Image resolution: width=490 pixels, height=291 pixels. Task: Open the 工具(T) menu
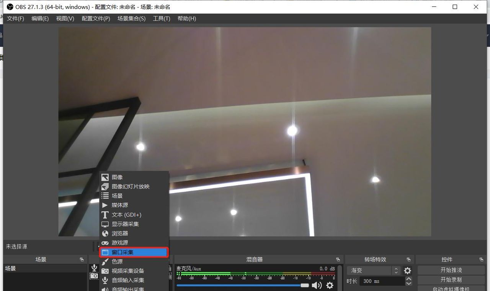click(162, 18)
